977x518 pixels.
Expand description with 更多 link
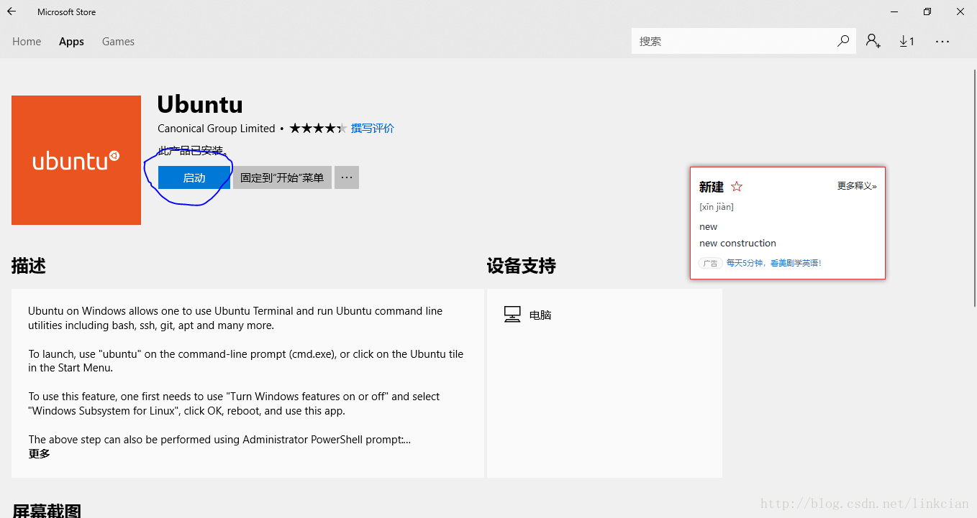click(x=40, y=454)
